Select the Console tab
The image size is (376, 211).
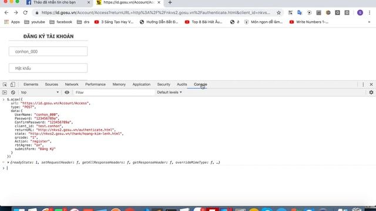click(x=200, y=84)
